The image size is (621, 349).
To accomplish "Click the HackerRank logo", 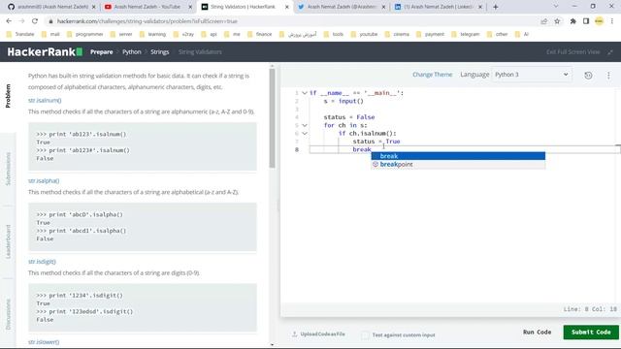I will pyautogui.click(x=45, y=51).
